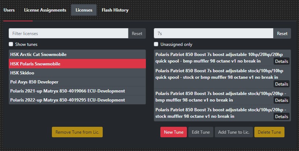Screen dimensions: 299x151
Task: Select HSK Arctic Cat Snowmobile license
Action: click(77, 55)
